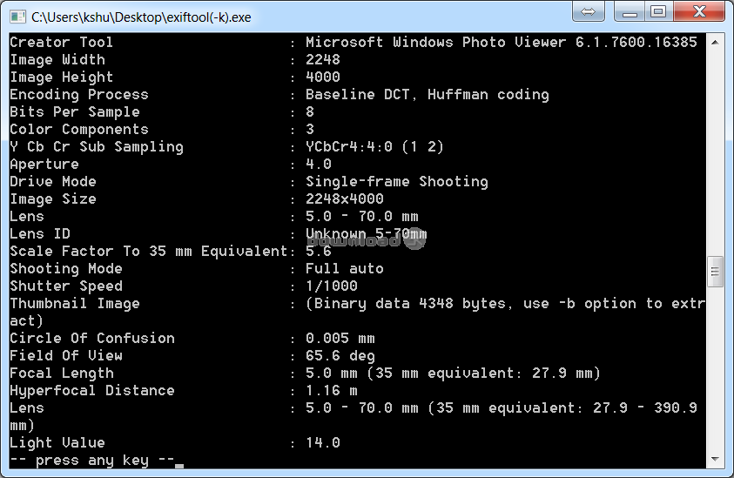Click the title text C:\Users\kshu\Desktop\exiftool(-k).exe
Image resolution: width=734 pixels, height=478 pixels.
coord(141,17)
